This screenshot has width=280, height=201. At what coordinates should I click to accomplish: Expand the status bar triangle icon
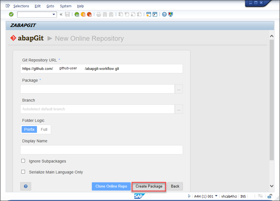click(189, 196)
